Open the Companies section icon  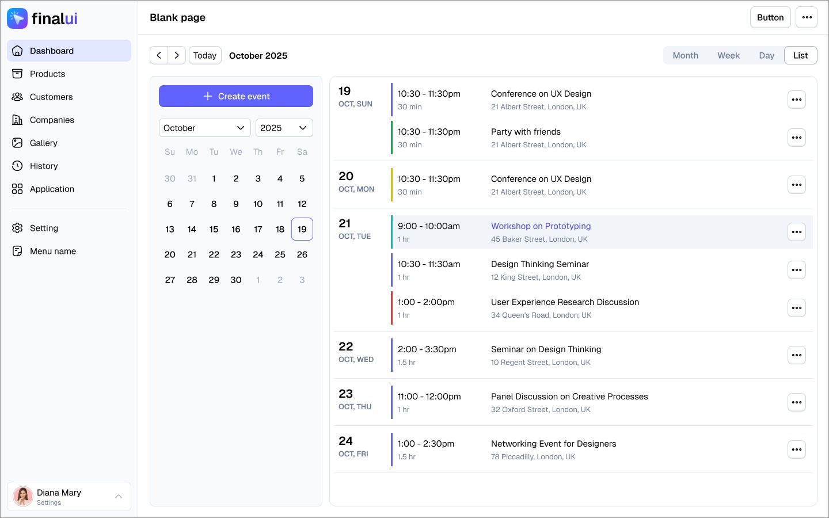tap(17, 120)
